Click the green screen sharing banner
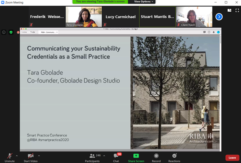Image resolution: width=241 pixels, height=163 pixels. [x=100, y=2]
